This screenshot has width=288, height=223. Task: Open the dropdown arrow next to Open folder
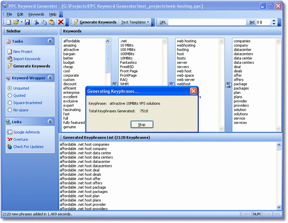coord(22,22)
